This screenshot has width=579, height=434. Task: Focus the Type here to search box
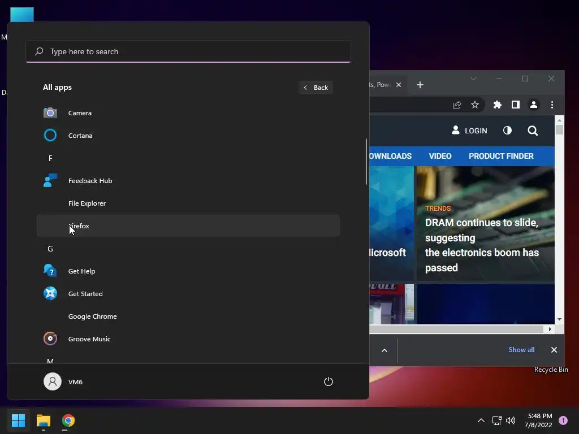(188, 51)
